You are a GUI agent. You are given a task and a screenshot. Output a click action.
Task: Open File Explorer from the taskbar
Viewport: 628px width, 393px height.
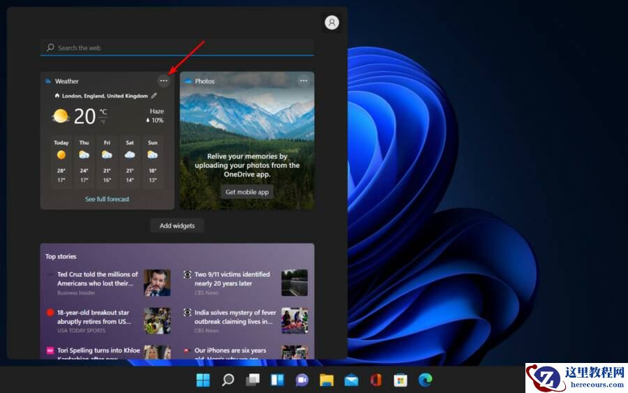click(327, 379)
